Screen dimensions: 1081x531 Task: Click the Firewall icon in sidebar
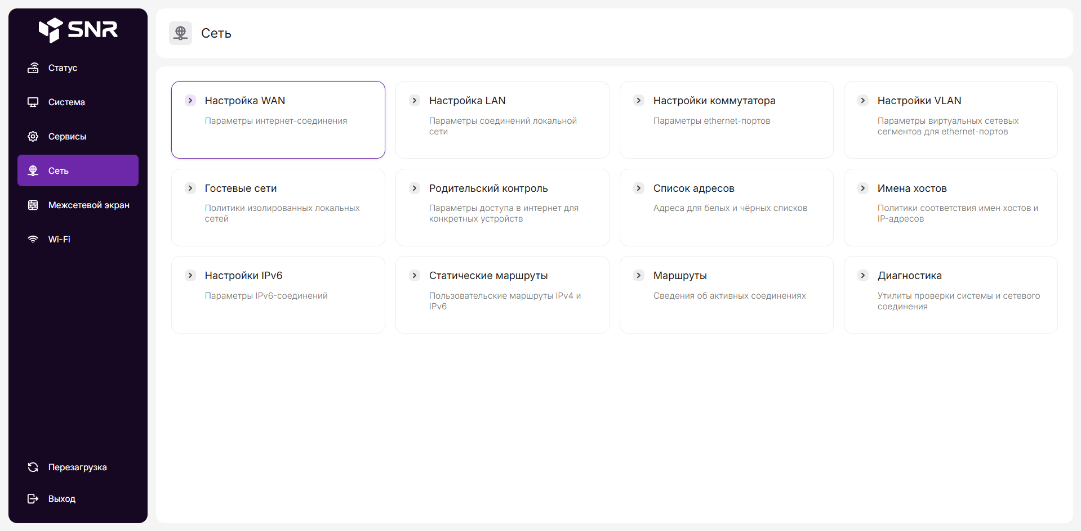(x=33, y=205)
